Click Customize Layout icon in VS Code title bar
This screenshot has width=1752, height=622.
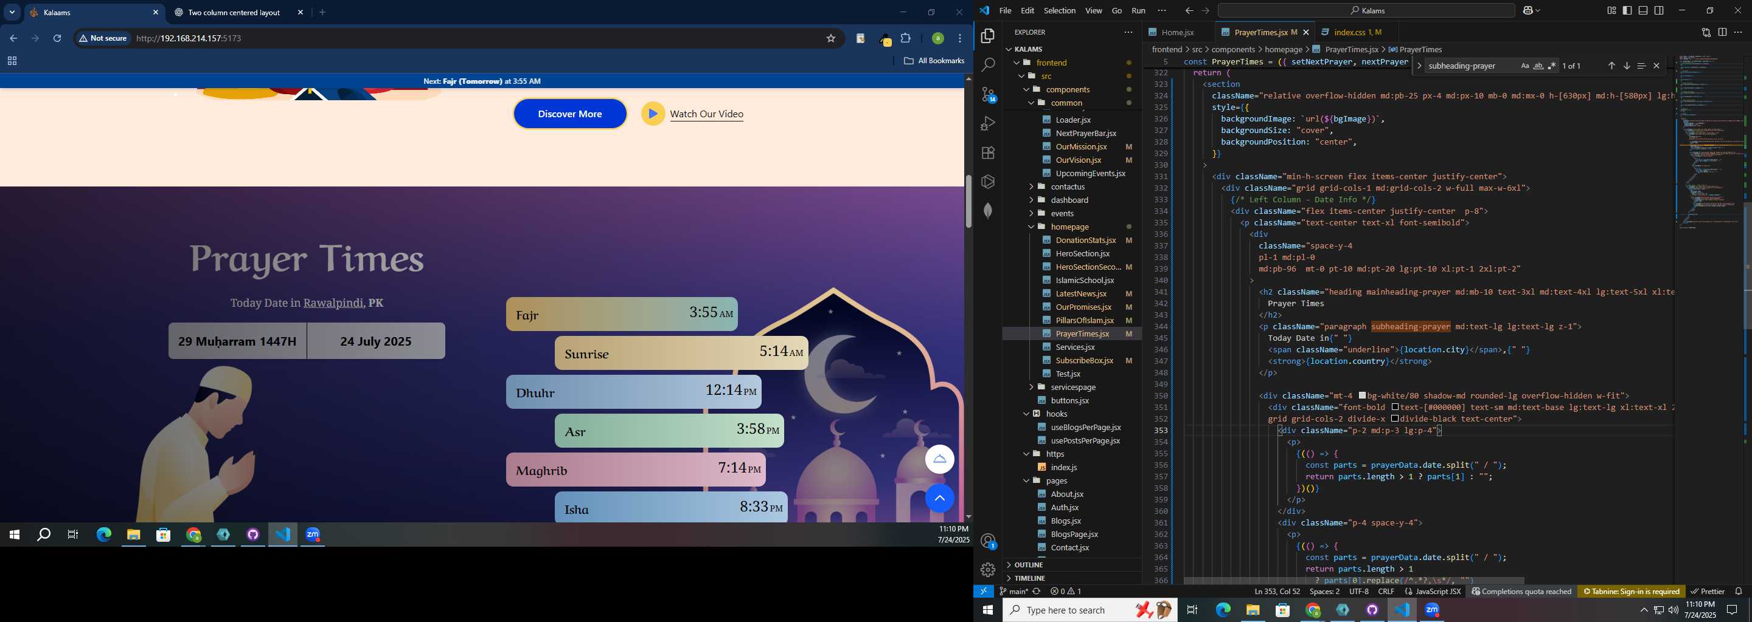1611,11
